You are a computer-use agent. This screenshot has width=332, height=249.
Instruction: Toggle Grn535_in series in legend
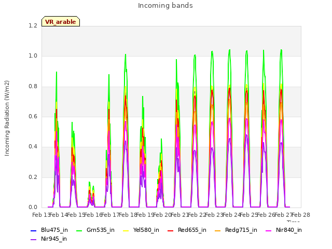(x=101, y=230)
